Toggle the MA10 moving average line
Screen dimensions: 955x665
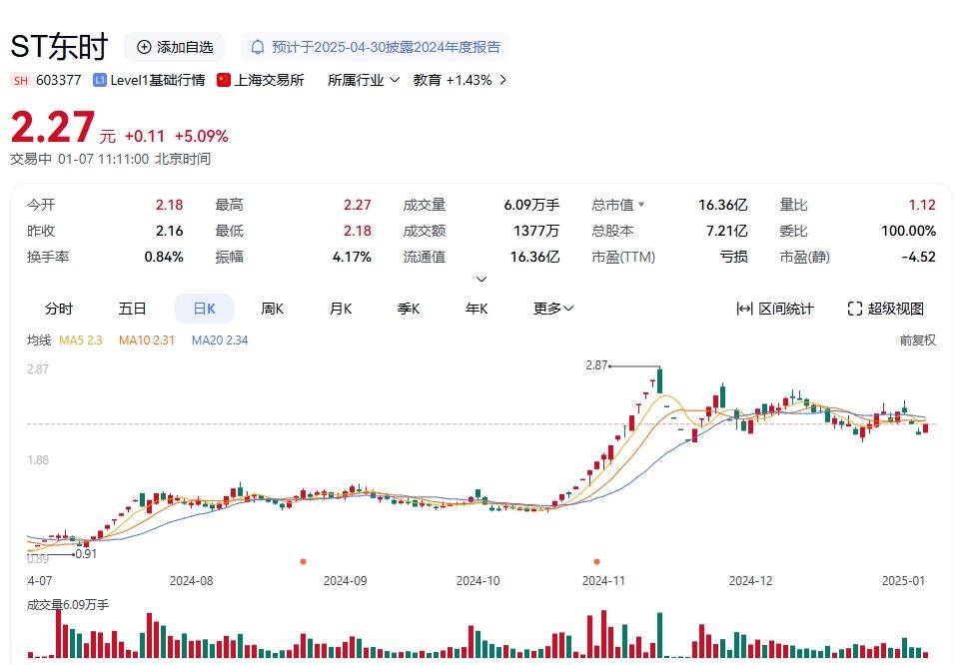(x=147, y=340)
